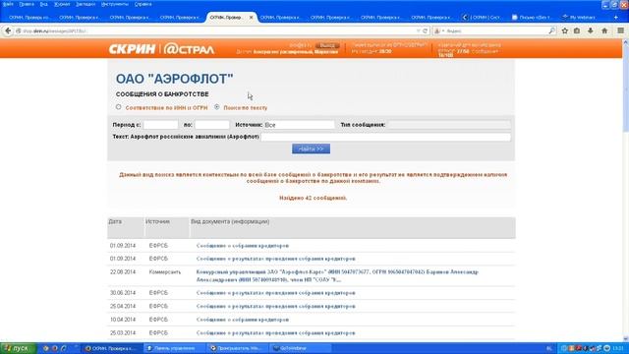Open 25.03.2014 results of creditors meeting link
The image size is (629, 354).
(x=275, y=333)
